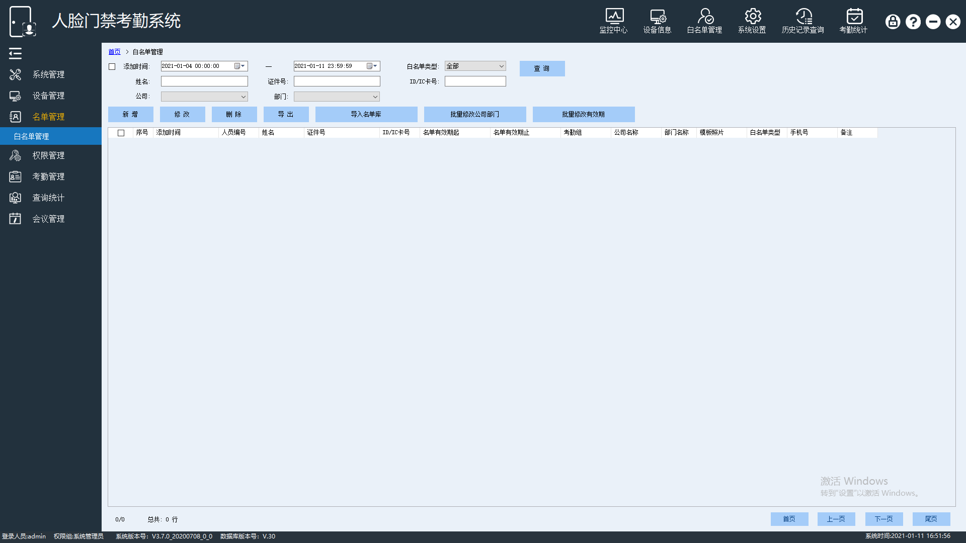Go to 尾页 last page
The image size is (966, 543).
coord(931,519)
